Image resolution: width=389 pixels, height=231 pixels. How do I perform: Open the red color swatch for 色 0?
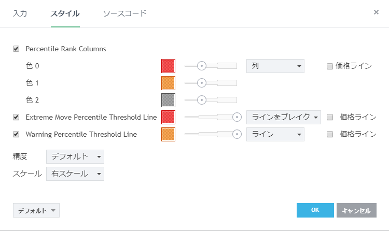169,66
